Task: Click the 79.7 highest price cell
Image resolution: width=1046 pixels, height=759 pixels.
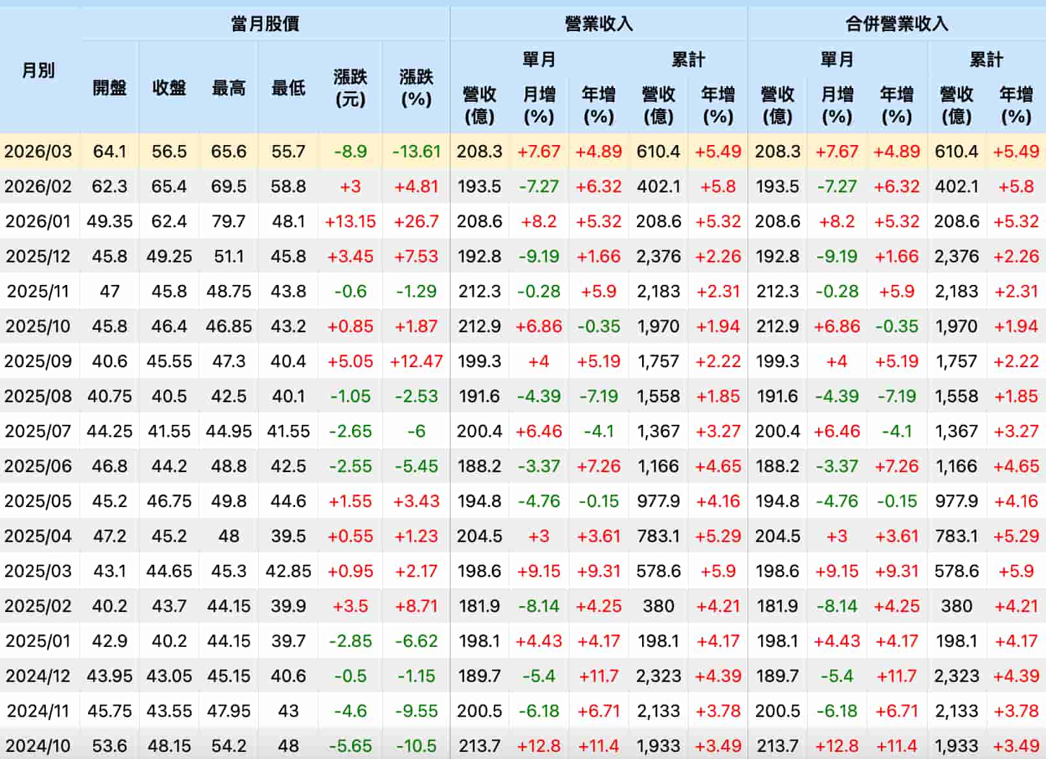Action: click(228, 221)
